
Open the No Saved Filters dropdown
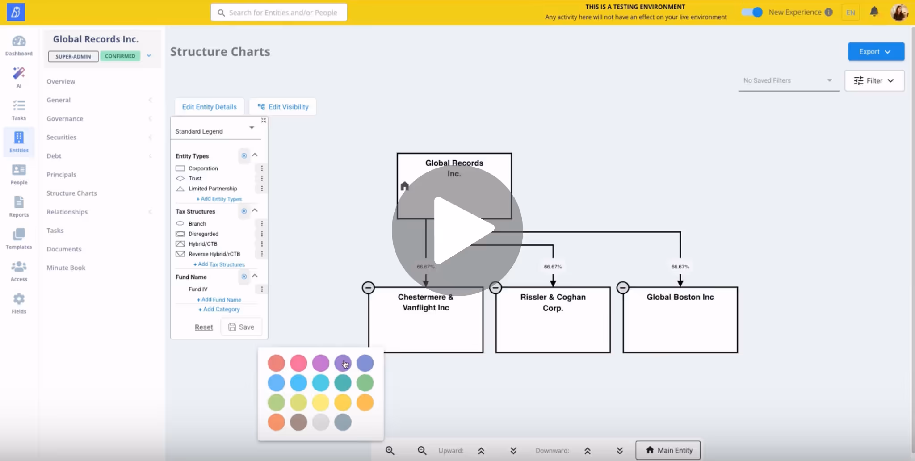coord(789,81)
